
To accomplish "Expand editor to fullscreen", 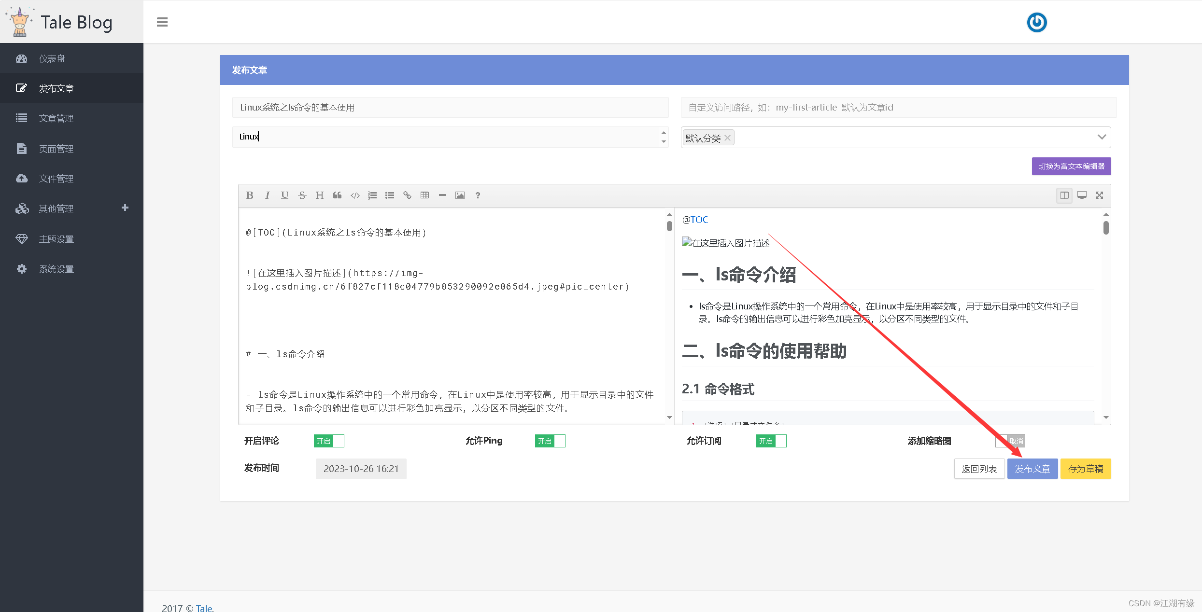I will [x=1099, y=195].
